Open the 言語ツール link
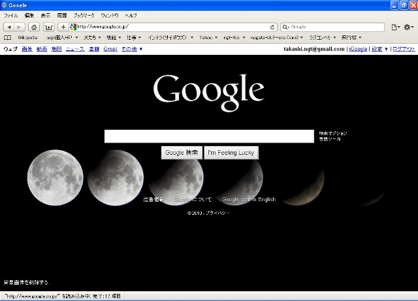 [330, 139]
